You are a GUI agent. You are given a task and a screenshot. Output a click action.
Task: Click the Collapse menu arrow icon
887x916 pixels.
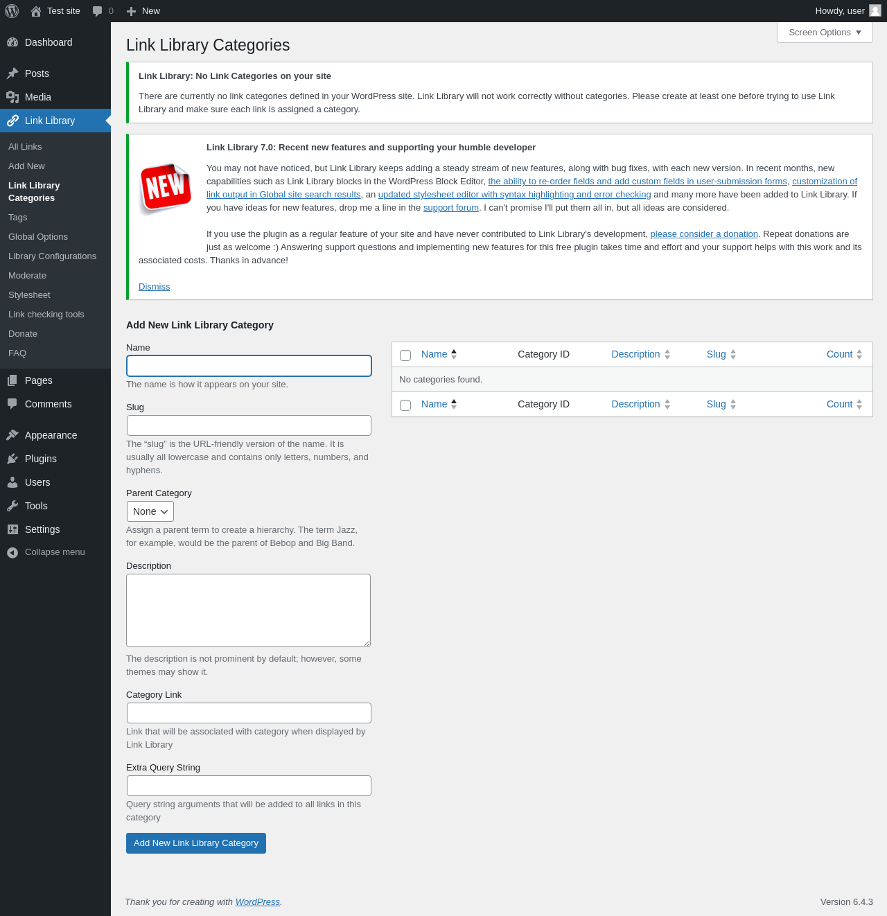tap(12, 552)
